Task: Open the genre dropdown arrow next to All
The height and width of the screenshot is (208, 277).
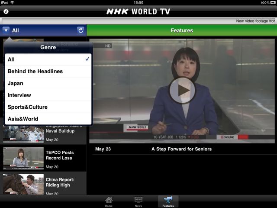Action: pyautogui.click(x=6, y=30)
